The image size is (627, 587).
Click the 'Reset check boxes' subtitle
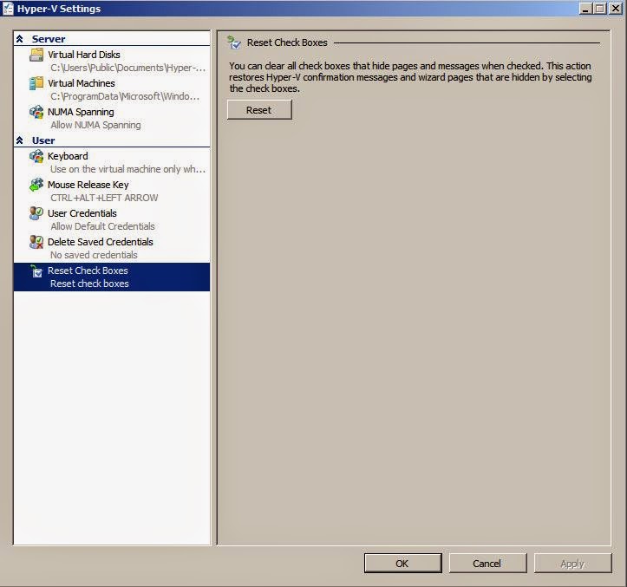click(x=89, y=284)
